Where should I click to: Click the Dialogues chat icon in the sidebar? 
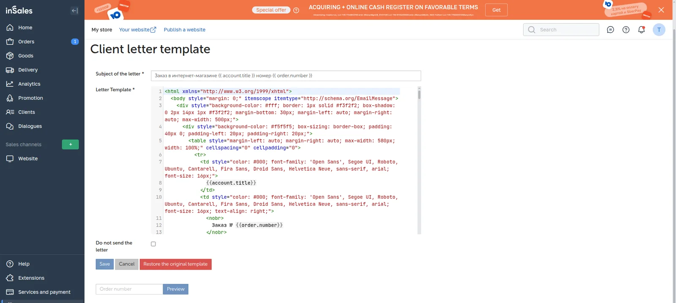tap(10, 126)
